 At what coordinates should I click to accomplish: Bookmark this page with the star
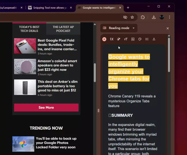pyautogui.click(x=132, y=17)
